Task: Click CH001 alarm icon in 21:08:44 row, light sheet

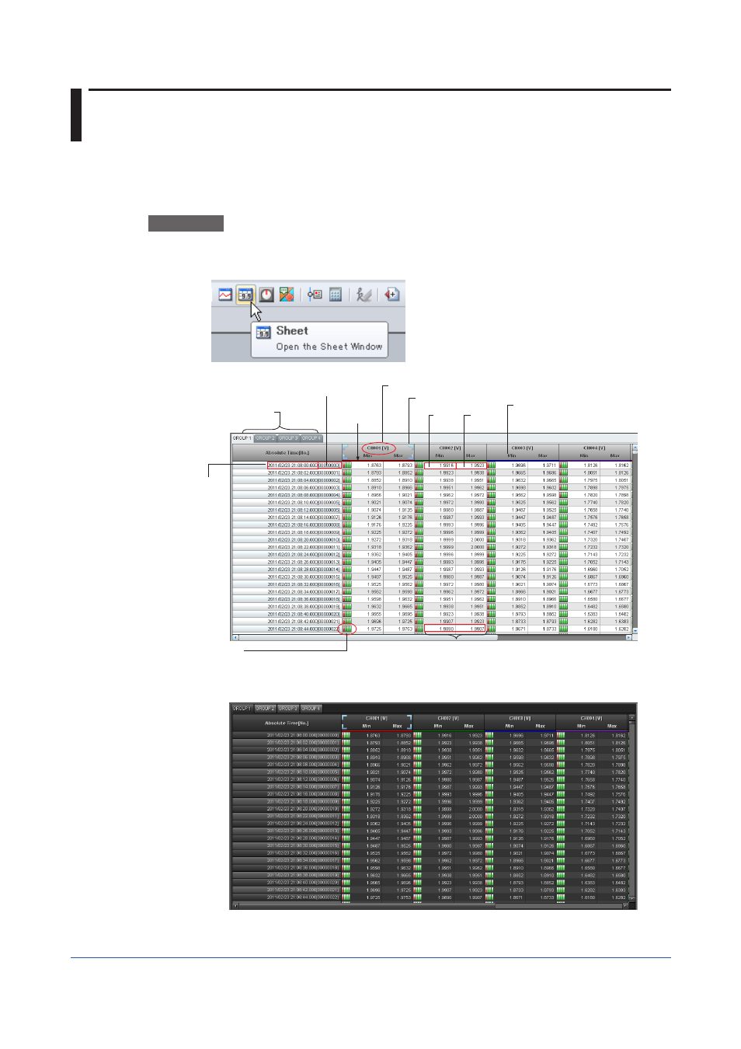Action: click(347, 629)
